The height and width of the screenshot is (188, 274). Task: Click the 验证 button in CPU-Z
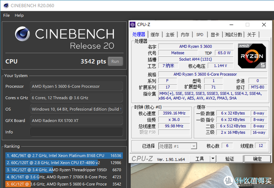pyautogui.click(x=230, y=159)
